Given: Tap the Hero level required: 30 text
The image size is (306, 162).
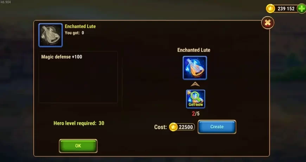Looking at the screenshot, I should (79, 123).
